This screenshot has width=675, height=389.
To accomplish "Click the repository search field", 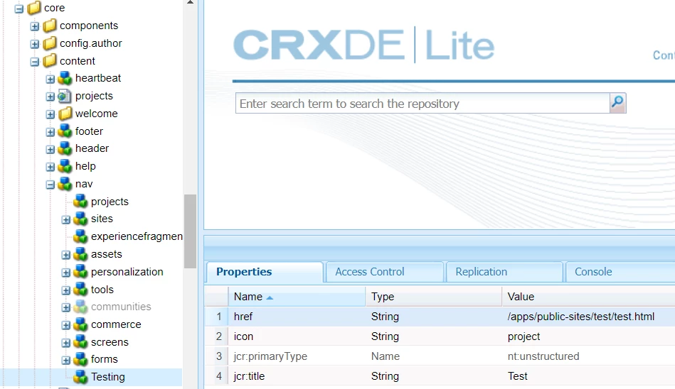I will click(422, 104).
